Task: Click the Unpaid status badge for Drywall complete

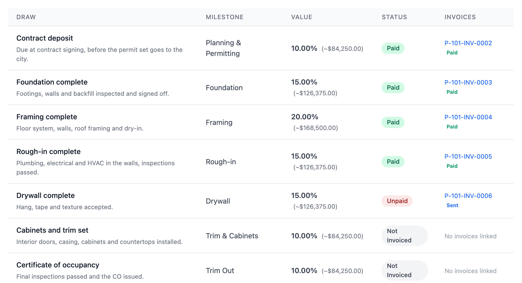Action: (397, 201)
